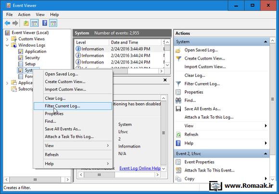Choose Save All Events As... in context menu

pyautogui.click(x=73, y=129)
